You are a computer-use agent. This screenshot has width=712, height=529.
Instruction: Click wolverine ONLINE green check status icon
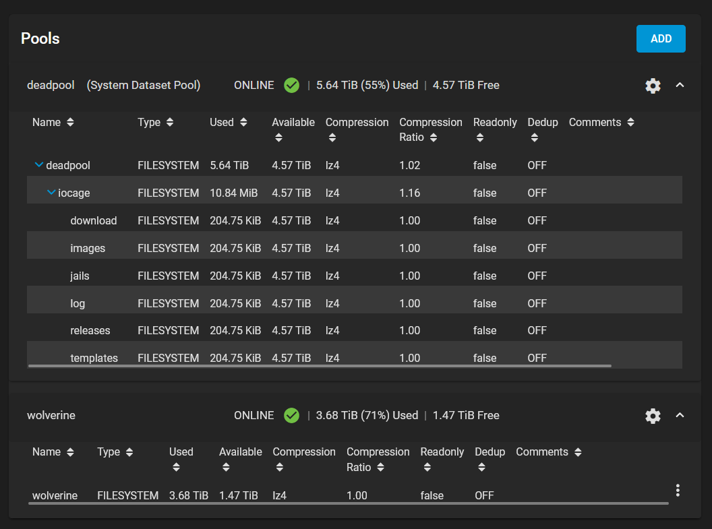coord(291,416)
